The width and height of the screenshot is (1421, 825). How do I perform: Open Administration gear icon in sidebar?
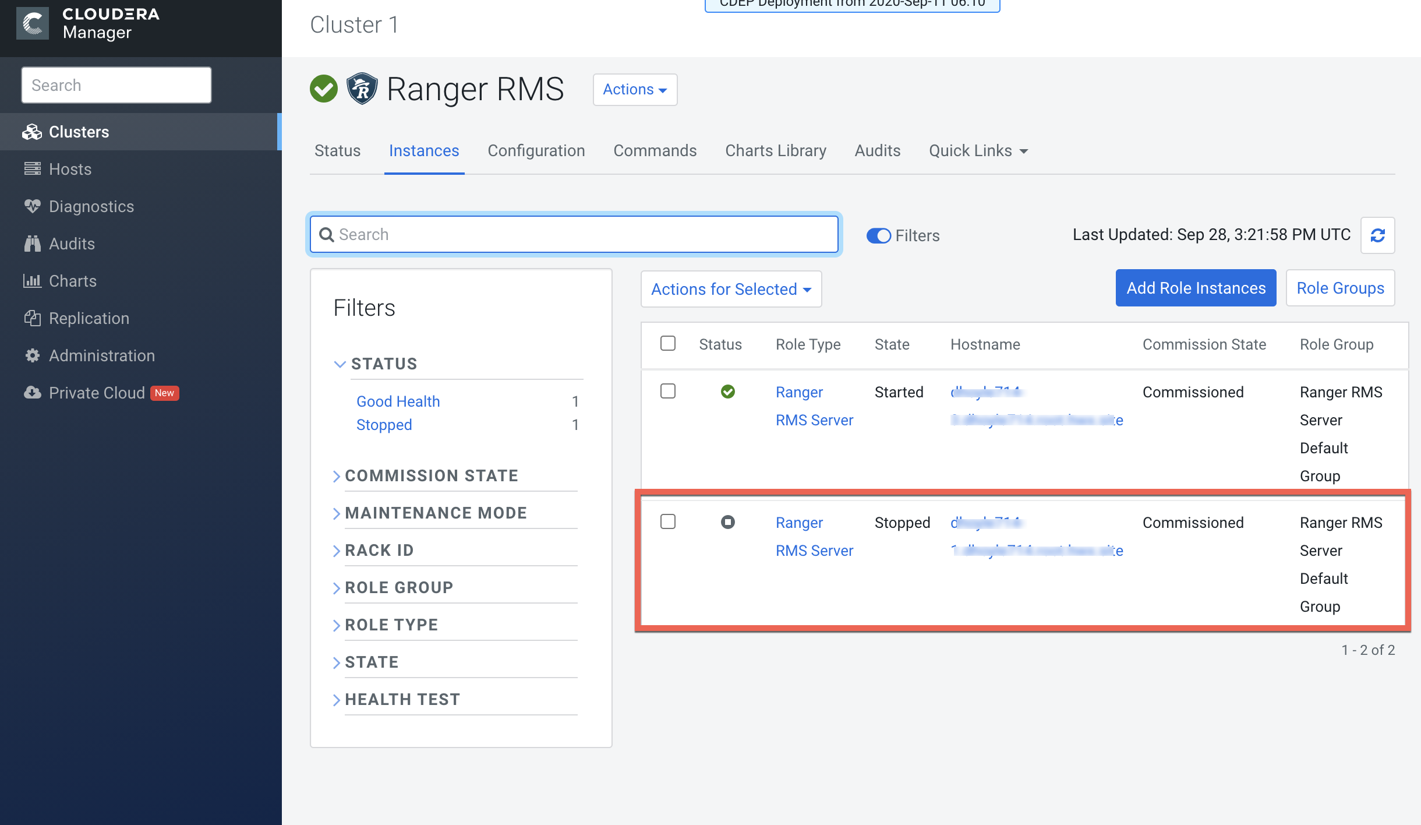33,355
